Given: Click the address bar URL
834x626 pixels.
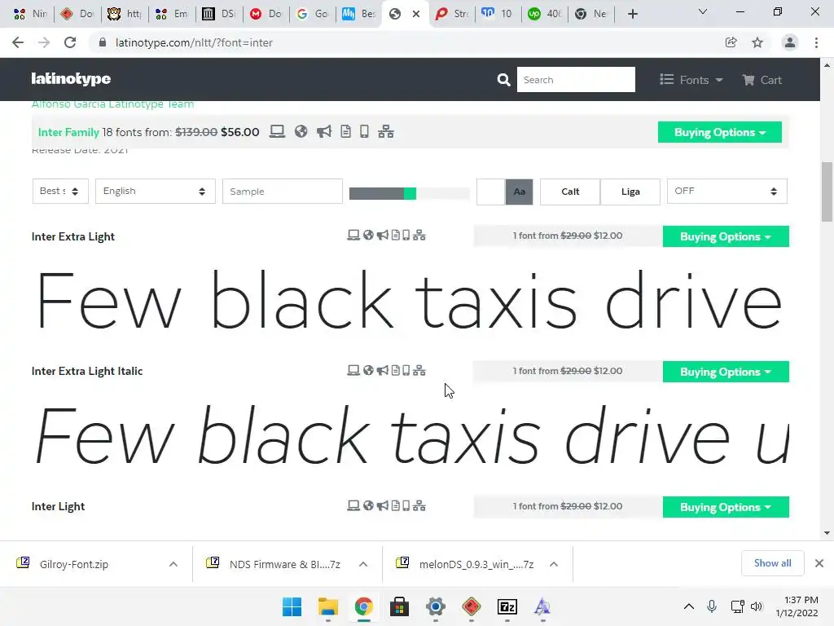Looking at the screenshot, I should point(194,42).
